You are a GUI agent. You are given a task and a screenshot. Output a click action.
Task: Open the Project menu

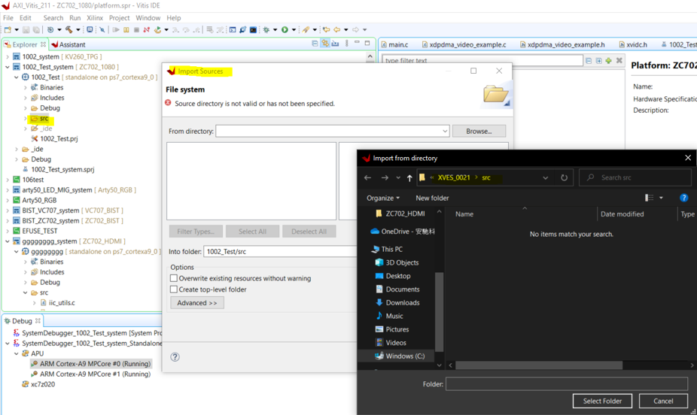pyautogui.click(x=119, y=18)
